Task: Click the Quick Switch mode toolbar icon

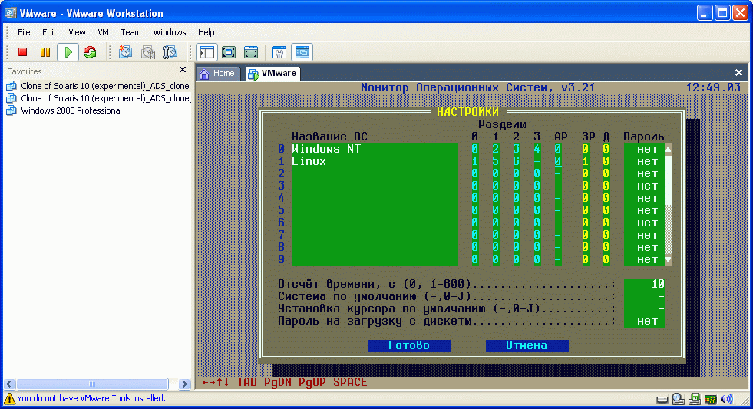Action: point(229,52)
